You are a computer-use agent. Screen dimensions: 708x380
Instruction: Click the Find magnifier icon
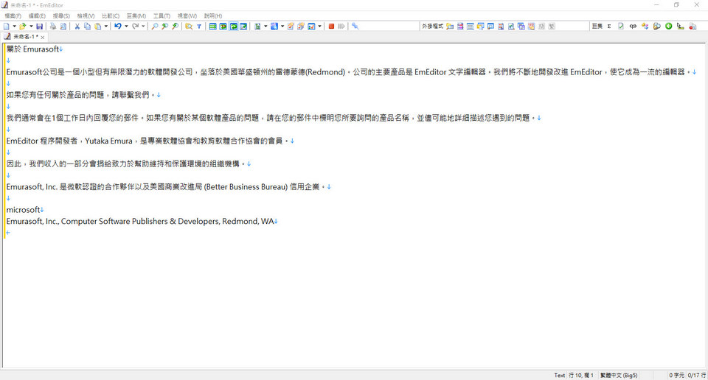point(154,27)
